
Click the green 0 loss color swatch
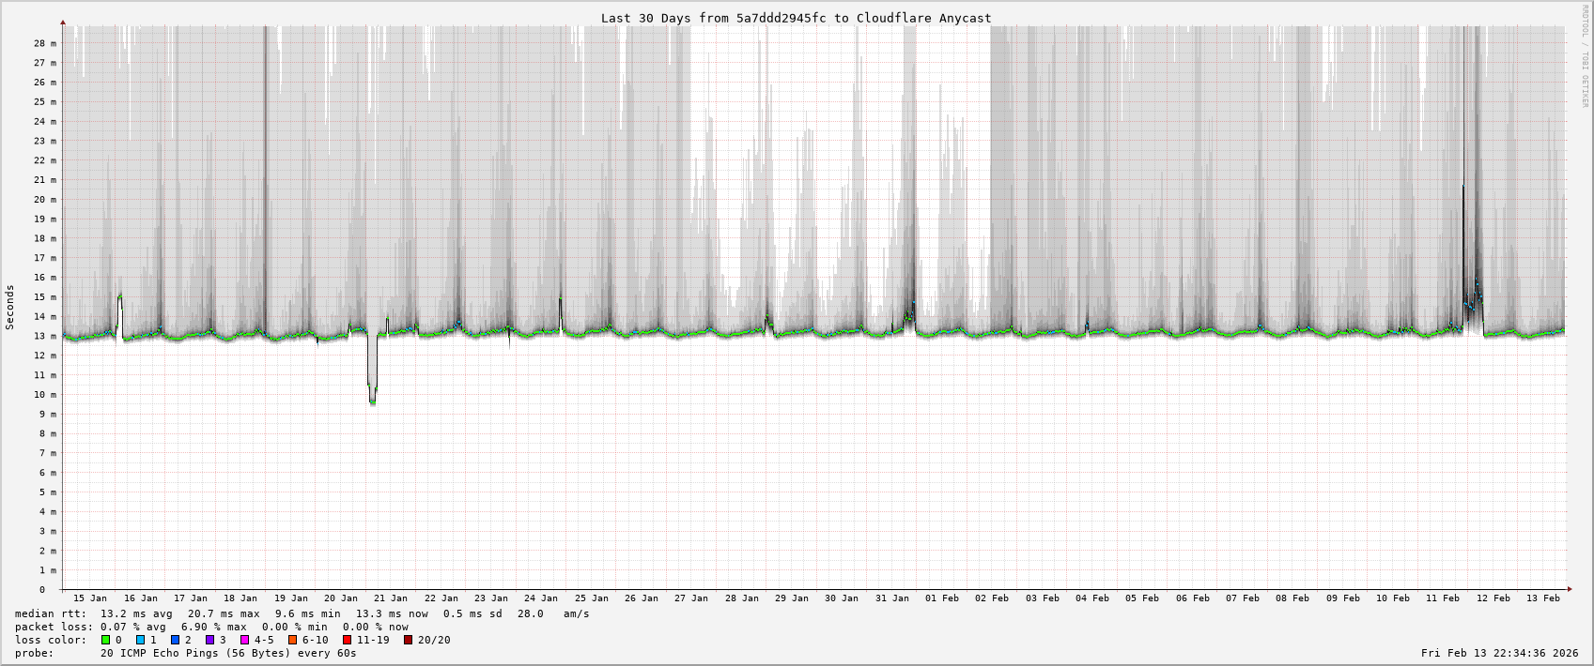pos(106,640)
